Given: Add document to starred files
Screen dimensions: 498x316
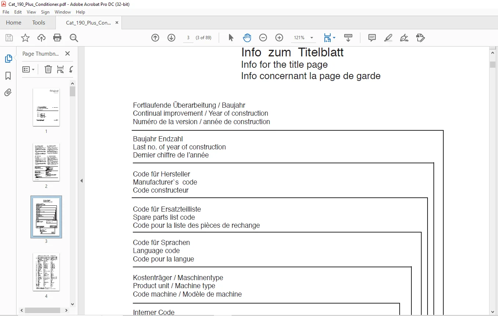Looking at the screenshot, I should point(25,38).
